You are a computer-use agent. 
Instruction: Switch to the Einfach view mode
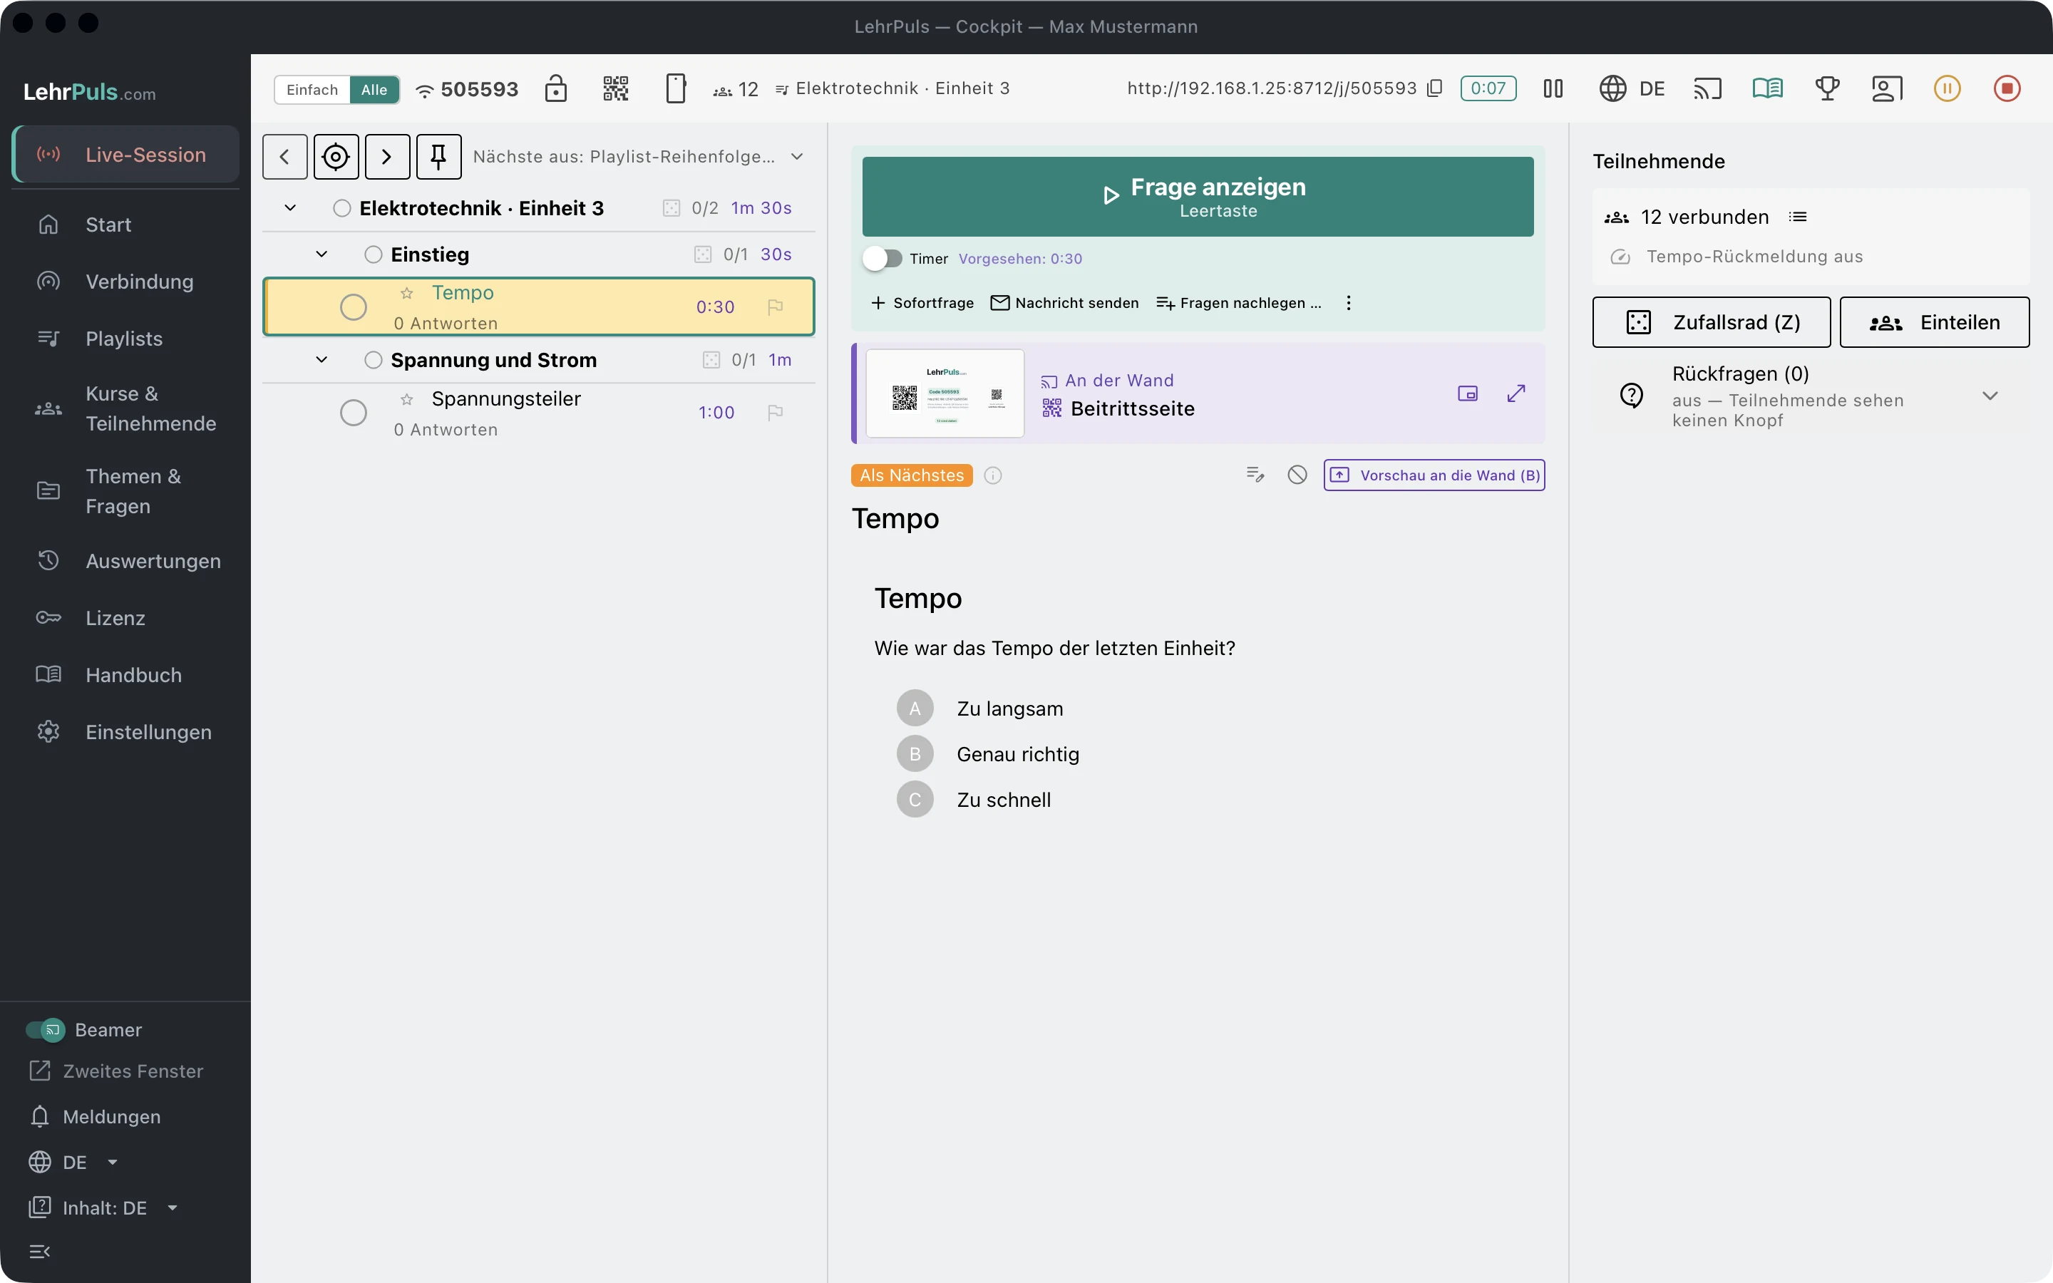click(312, 89)
